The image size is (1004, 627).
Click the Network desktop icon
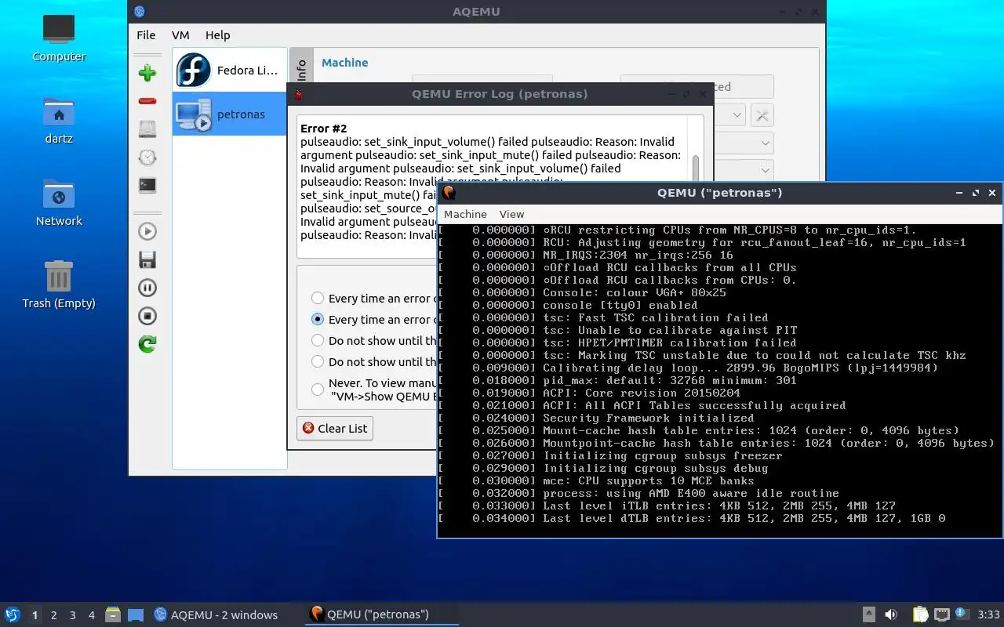[x=59, y=204]
